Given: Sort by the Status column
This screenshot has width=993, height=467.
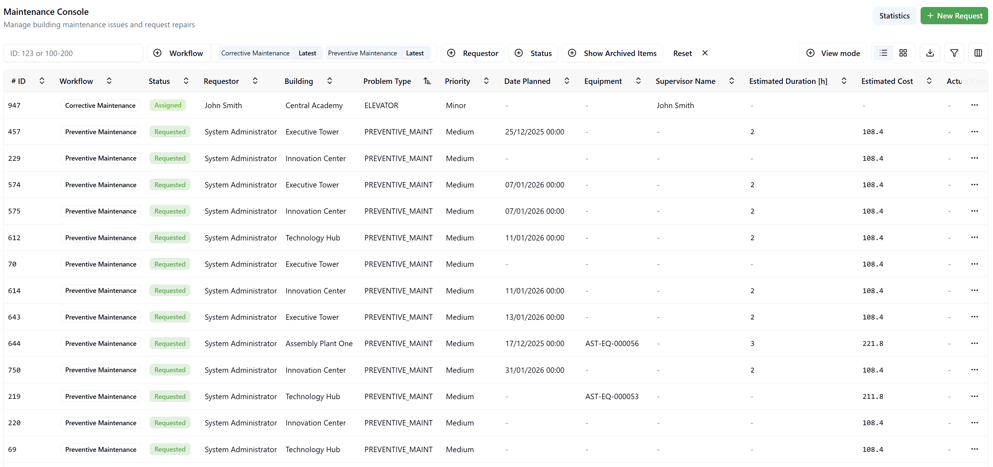Looking at the screenshot, I should (186, 81).
